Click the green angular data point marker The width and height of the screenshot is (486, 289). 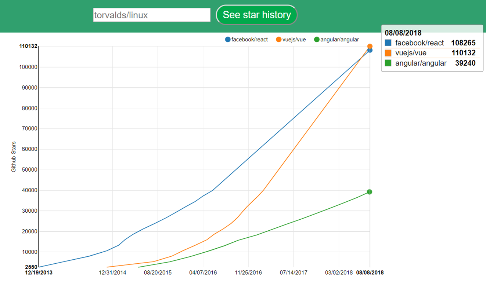[370, 192]
